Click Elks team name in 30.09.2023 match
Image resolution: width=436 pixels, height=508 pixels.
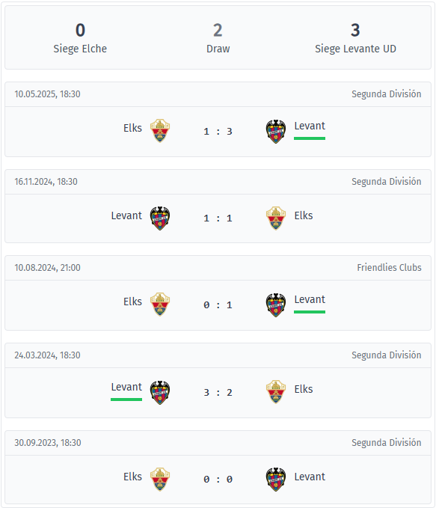click(132, 477)
